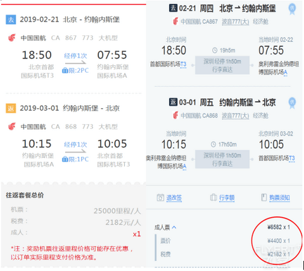Viewport: 304px width, 271px height.
Task: Click Air China logo beside 中国国航 CA867
Action: click(x=175, y=22)
